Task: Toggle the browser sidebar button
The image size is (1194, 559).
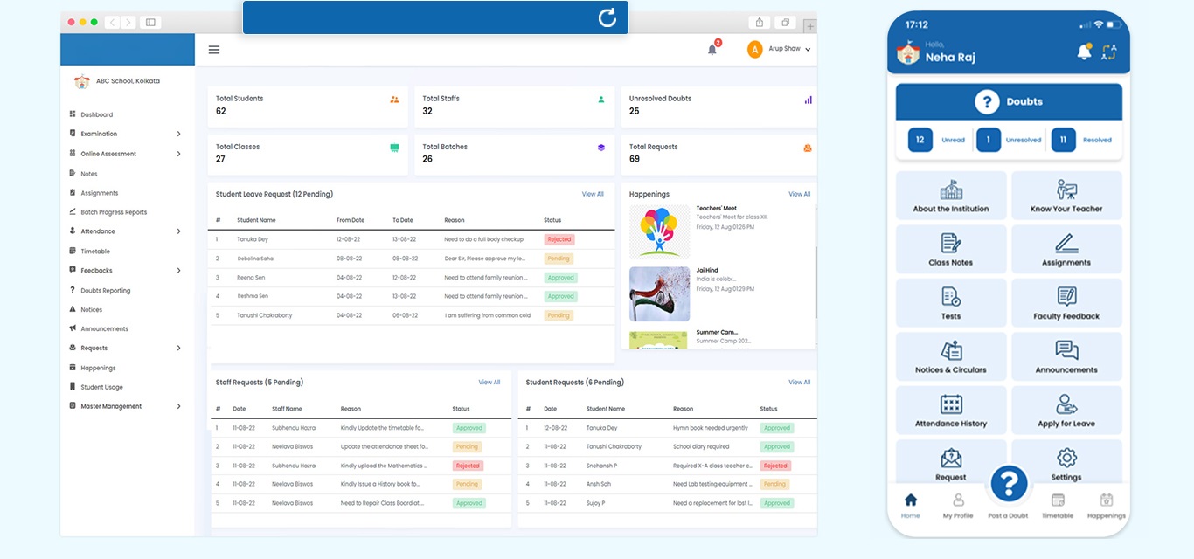Action: [x=150, y=22]
